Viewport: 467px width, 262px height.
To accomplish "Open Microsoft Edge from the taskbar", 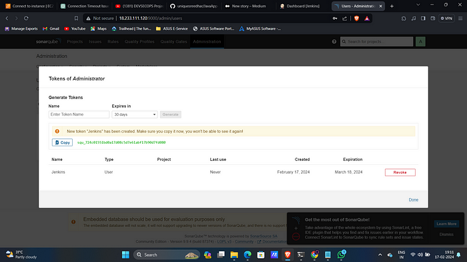I will point(248,255).
